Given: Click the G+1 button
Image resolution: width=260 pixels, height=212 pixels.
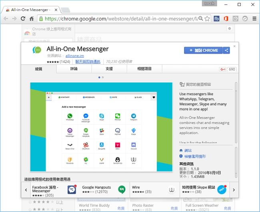Looking at the screenshot, I should (x=223, y=69).
